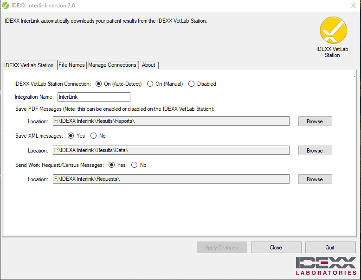This screenshot has width=361, height=280.
Task: Click the 'IDEXX Interlink version 2.0' title text
Action: pos(43,6)
